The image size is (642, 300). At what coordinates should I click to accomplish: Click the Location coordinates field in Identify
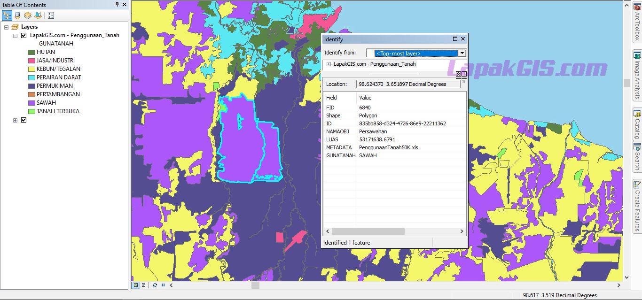pyautogui.click(x=409, y=84)
